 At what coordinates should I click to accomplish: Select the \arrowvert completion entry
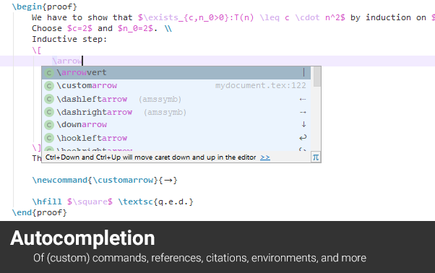pos(176,73)
